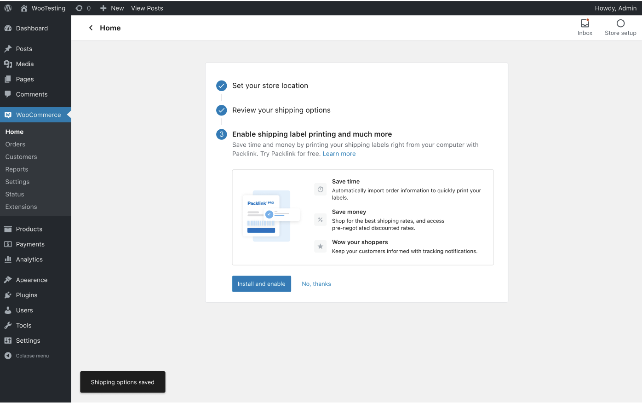Go back using the Home back chevron
Image resolution: width=642 pixels, height=403 pixels.
tap(90, 28)
